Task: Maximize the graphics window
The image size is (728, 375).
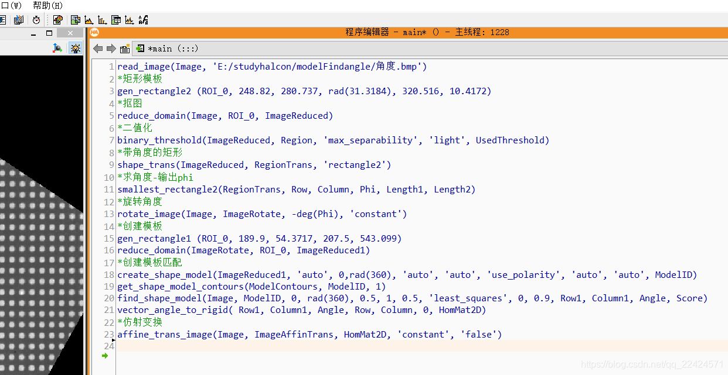Action: pos(49,33)
